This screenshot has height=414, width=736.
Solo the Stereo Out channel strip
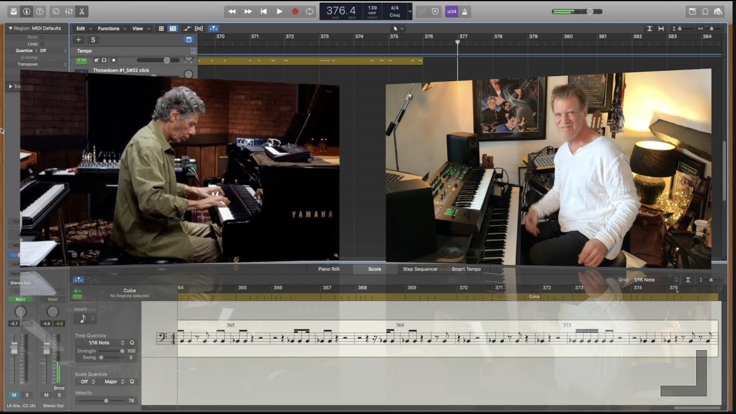coord(59,395)
